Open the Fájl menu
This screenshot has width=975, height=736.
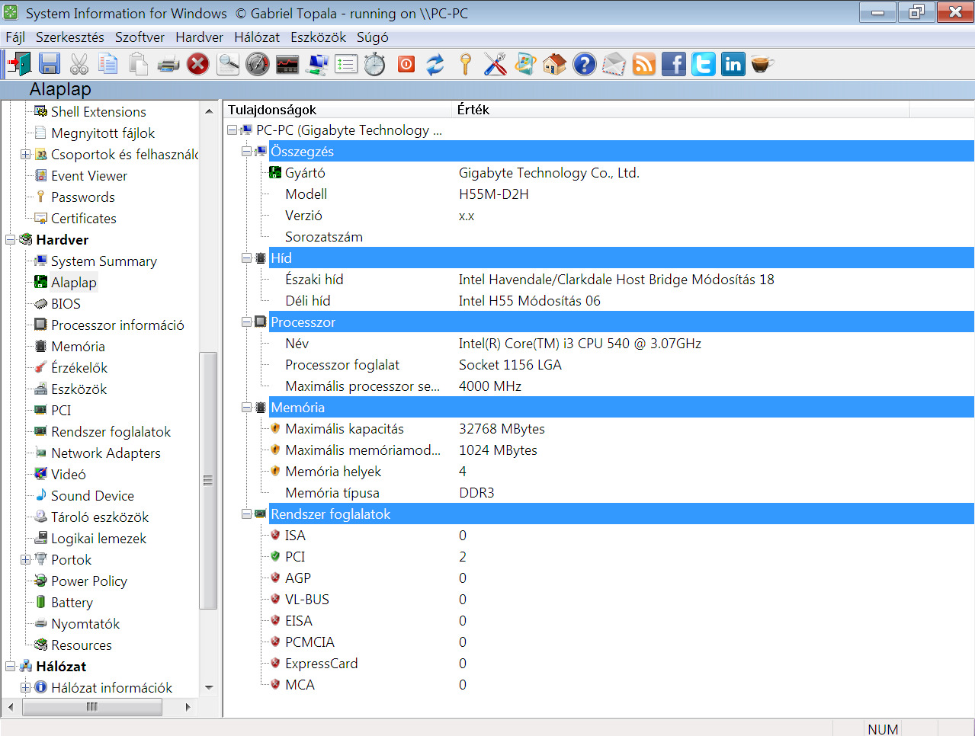pyautogui.click(x=15, y=37)
